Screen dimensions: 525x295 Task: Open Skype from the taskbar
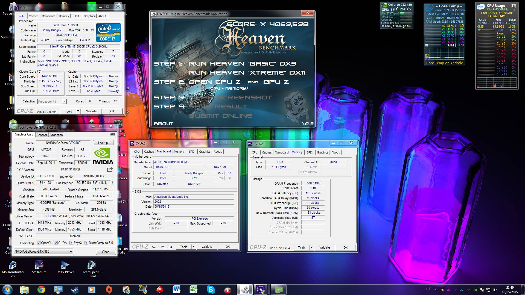point(211,290)
